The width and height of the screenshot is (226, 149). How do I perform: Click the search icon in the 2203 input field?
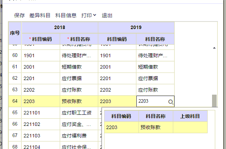(x=171, y=102)
